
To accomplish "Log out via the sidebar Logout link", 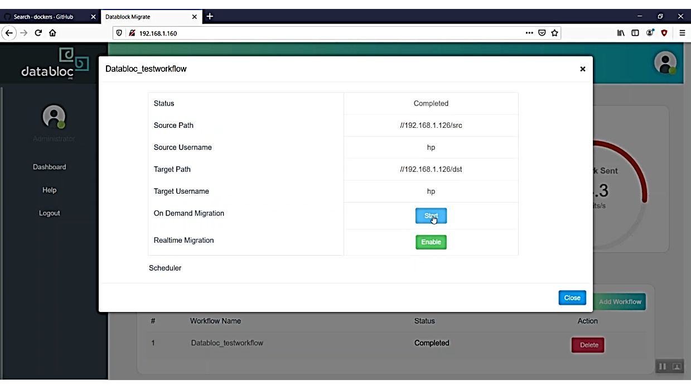I will pos(49,213).
